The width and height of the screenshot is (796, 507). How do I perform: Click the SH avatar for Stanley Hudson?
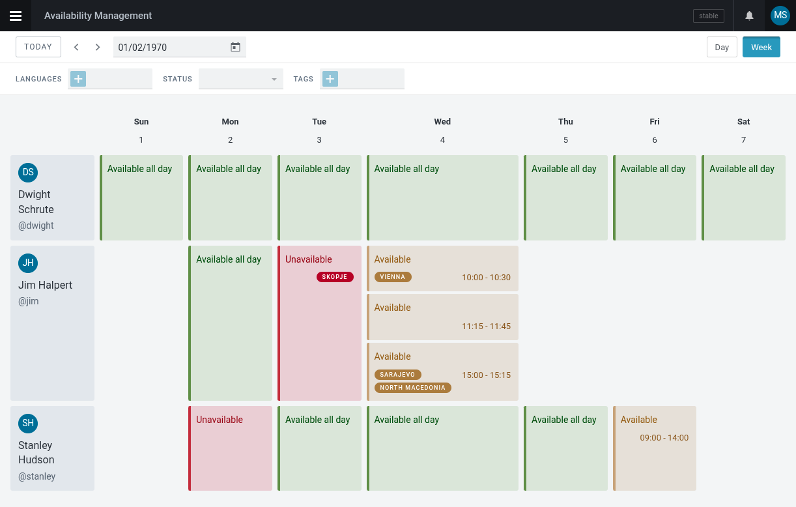point(28,424)
